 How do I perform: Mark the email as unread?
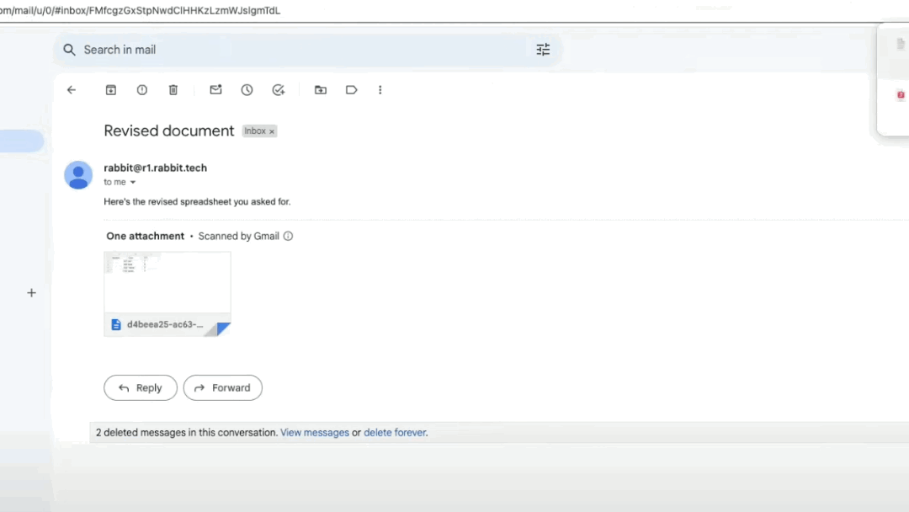[x=215, y=90]
